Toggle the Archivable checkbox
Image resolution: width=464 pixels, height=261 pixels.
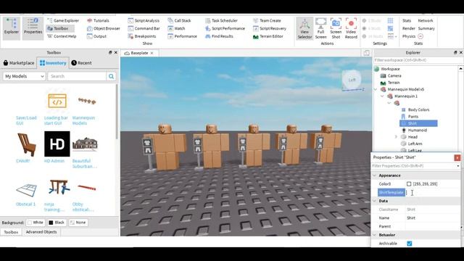409,244
